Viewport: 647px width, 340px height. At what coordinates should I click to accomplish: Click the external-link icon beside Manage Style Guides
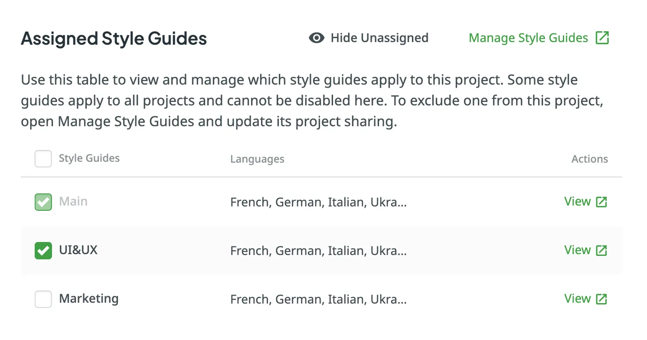point(603,38)
